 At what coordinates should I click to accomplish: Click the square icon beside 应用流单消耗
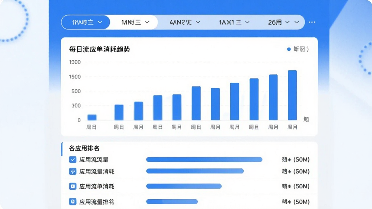pyautogui.click(x=73, y=186)
